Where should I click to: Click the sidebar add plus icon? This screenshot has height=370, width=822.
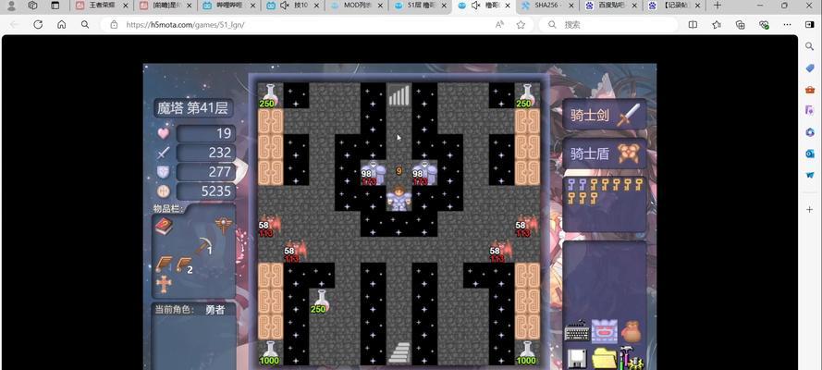coord(809,209)
